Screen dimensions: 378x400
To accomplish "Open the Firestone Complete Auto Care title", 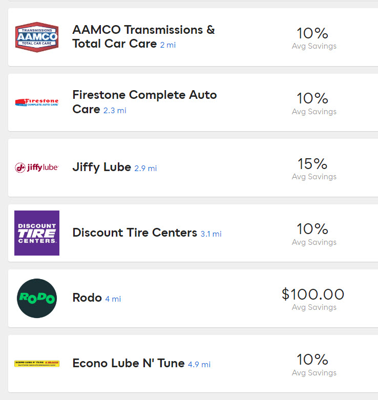I will [x=144, y=95].
